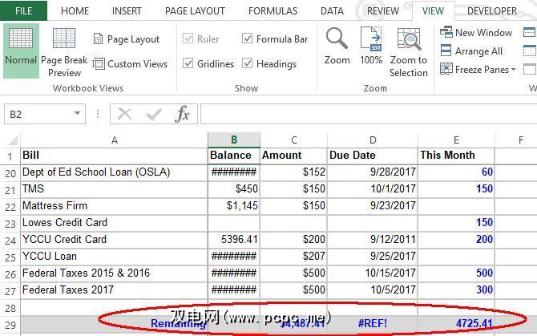Image resolution: width=537 pixels, height=336 pixels.
Task: Select the 4725.41 total cell
Action: coord(456,323)
